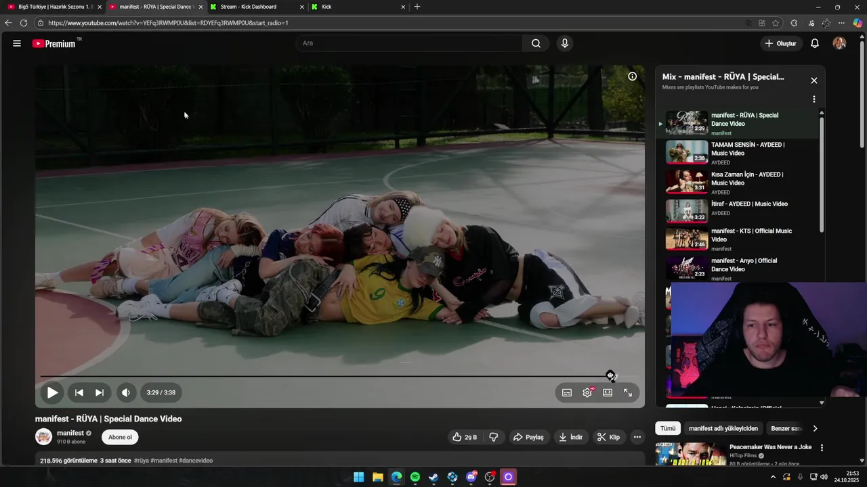Open more actions under the video
This screenshot has height=487, width=867.
click(x=637, y=437)
